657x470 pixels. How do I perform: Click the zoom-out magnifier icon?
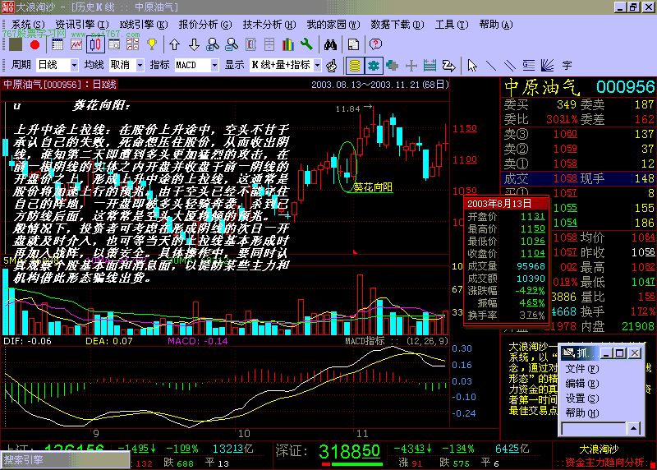[232, 44]
